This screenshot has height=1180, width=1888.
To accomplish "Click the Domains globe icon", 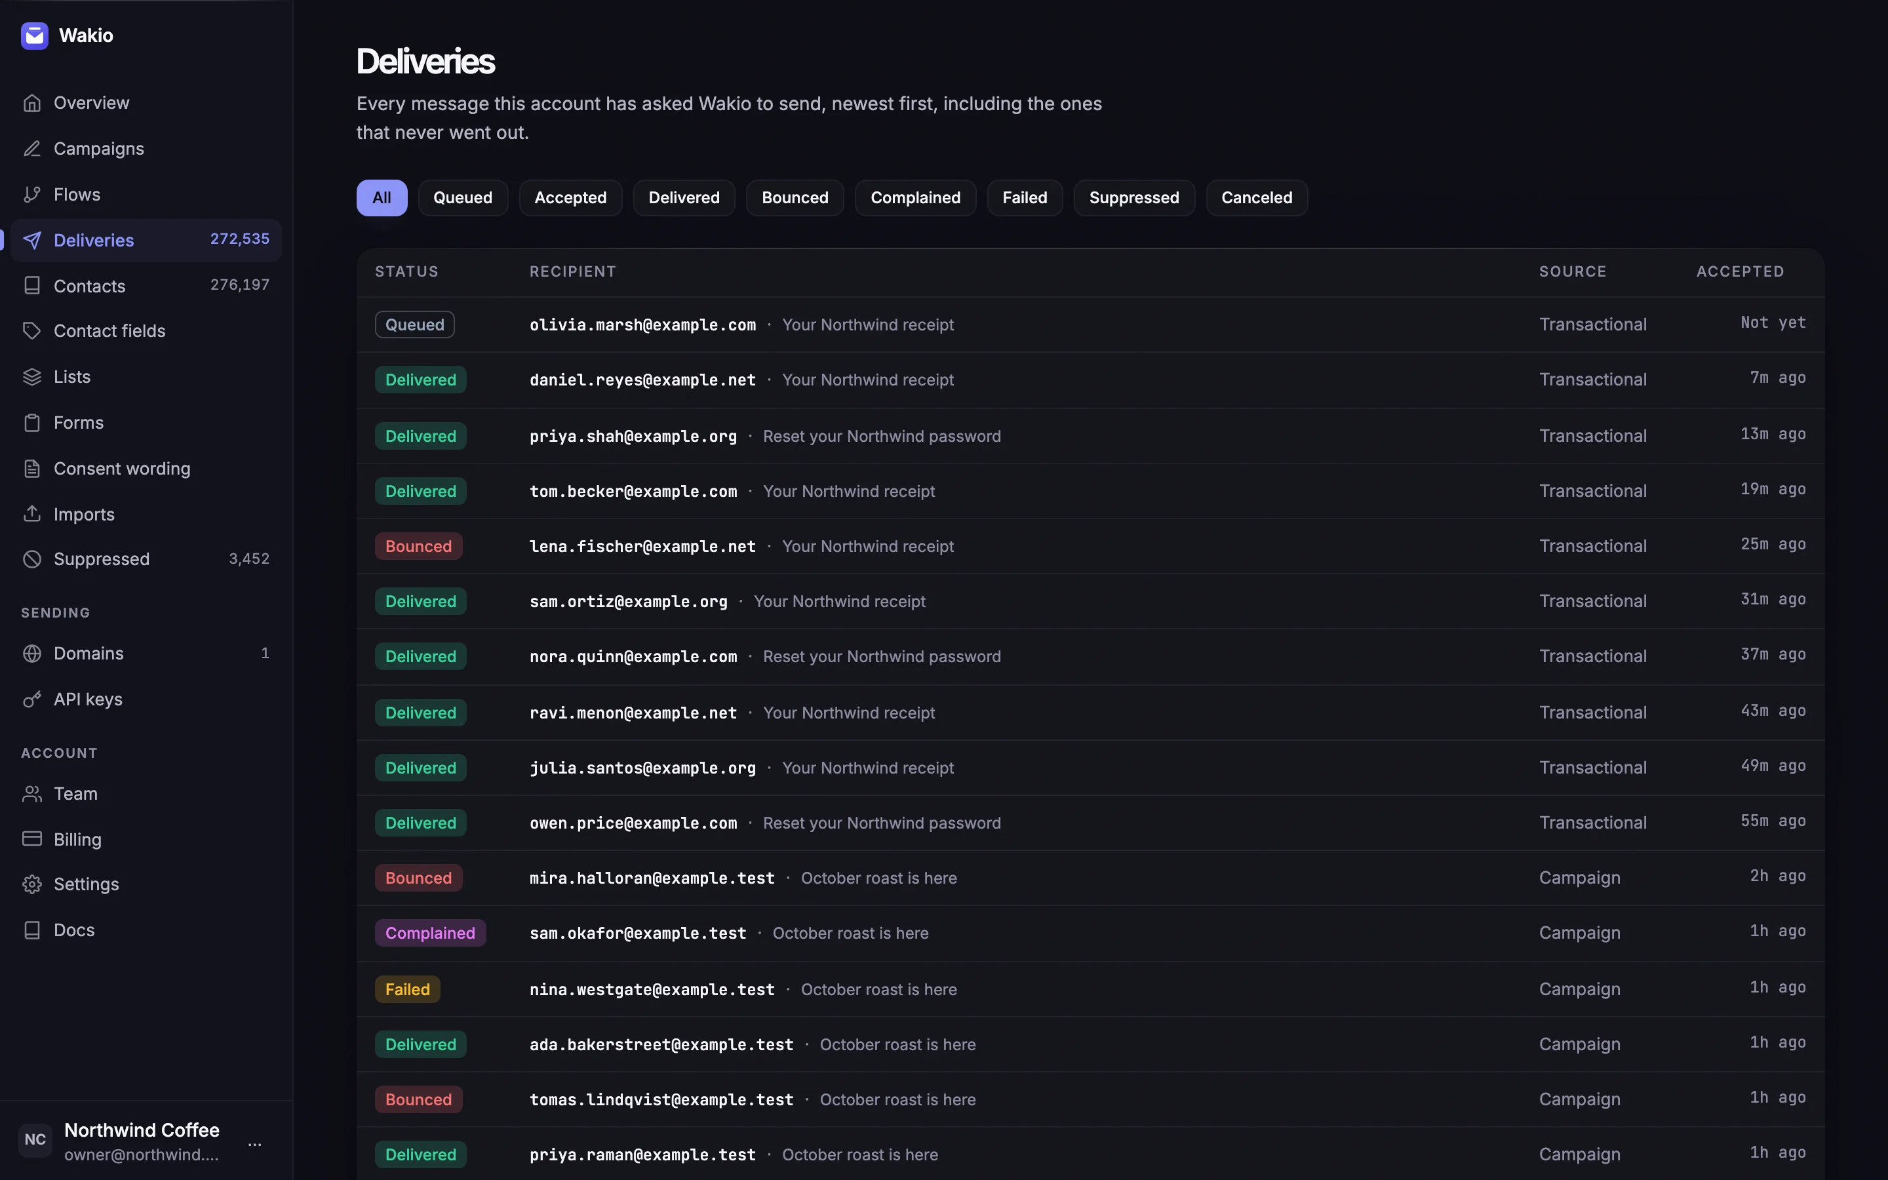I will 32,653.
